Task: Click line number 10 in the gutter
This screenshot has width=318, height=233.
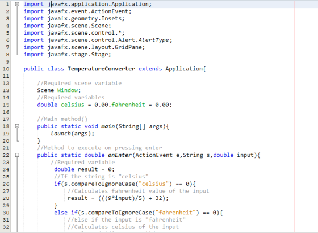Action: [x=6, y=69]
